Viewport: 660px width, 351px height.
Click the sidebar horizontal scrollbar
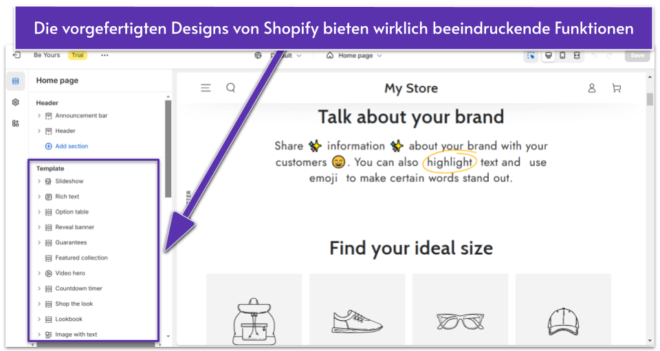(96, 345)
